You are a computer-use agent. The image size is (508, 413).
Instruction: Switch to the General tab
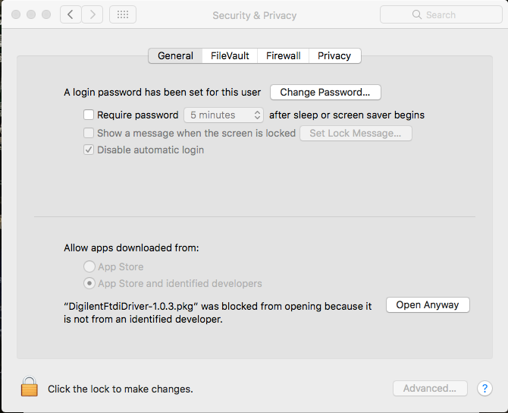pos(175,56)
